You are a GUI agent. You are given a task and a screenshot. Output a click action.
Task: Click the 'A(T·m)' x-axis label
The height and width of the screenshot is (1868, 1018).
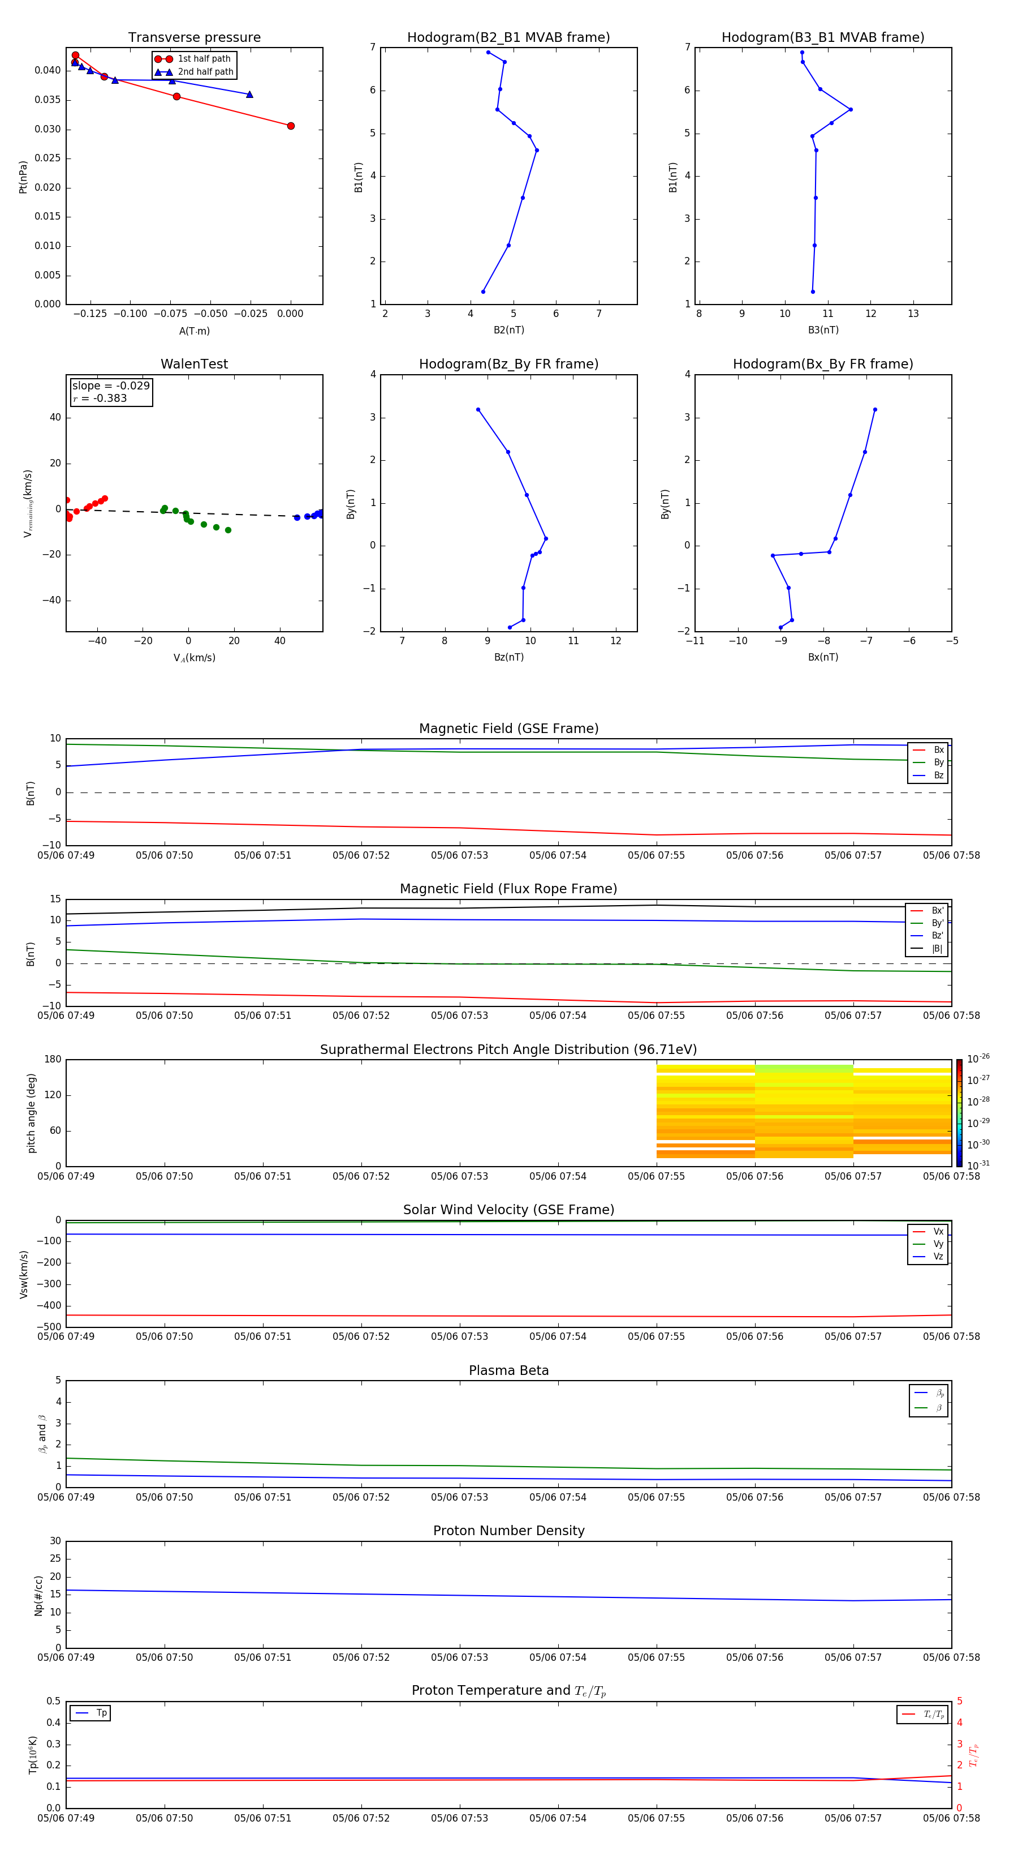pyautogui.click(x=194, y=331)
